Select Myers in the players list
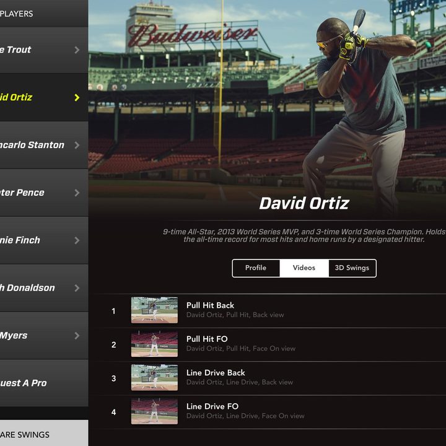446x446 pixels. tap(14, 335)
